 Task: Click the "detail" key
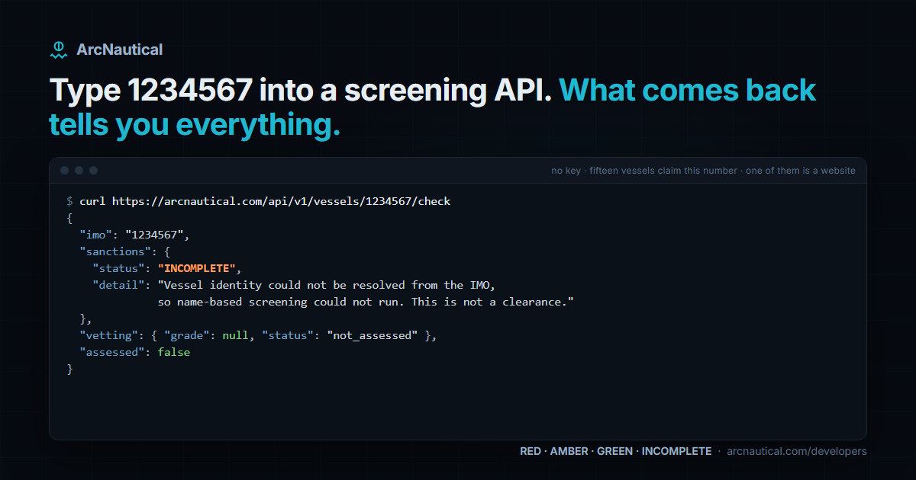tap(118, 285)
